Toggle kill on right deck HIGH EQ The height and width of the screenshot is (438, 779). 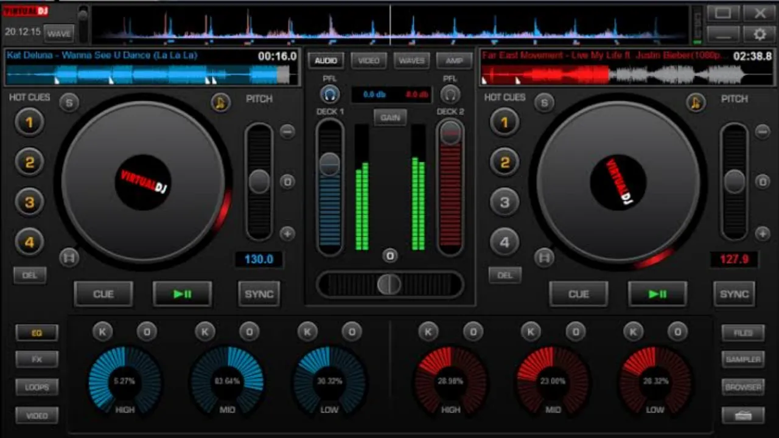click(x=428, y=332)
